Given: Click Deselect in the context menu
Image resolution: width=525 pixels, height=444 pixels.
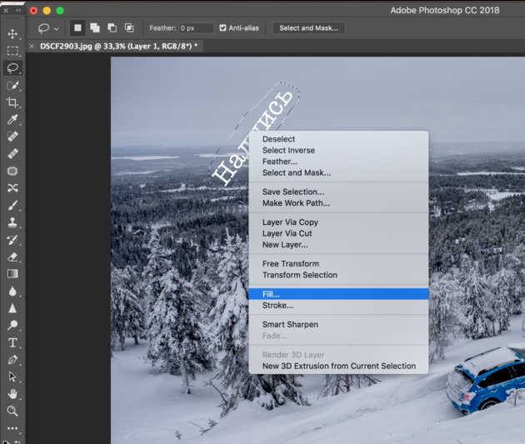Looking at the screenshot, I should [x=278, y=139].
